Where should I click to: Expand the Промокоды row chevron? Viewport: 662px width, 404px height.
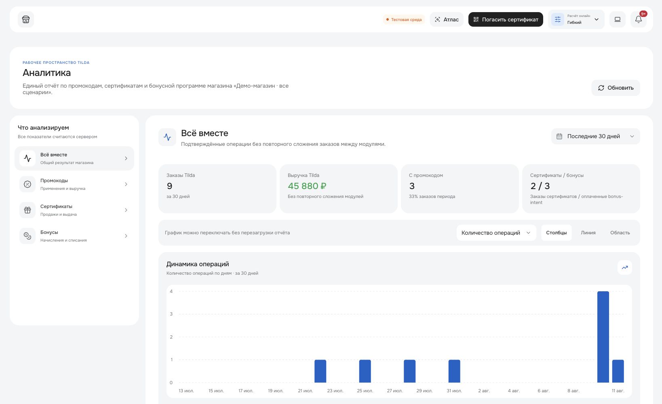tap(126, 184)
